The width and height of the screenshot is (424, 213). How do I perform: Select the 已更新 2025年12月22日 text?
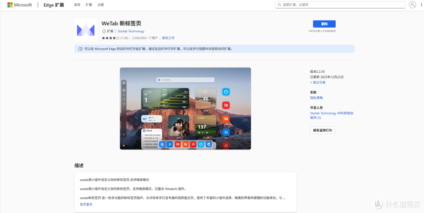(x=327, y=77)
